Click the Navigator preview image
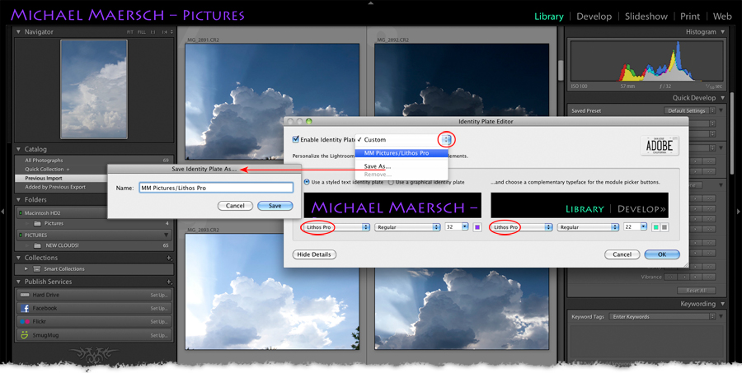Screen dimensions: 742x373 94,90
